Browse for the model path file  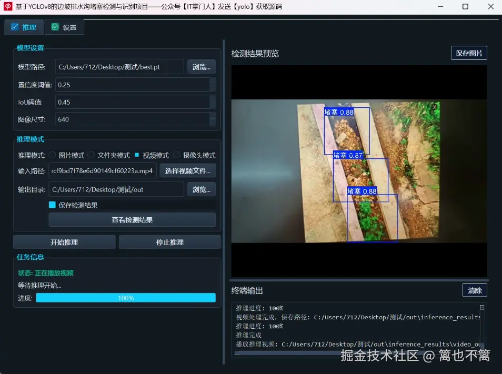(x=201, y=67)
